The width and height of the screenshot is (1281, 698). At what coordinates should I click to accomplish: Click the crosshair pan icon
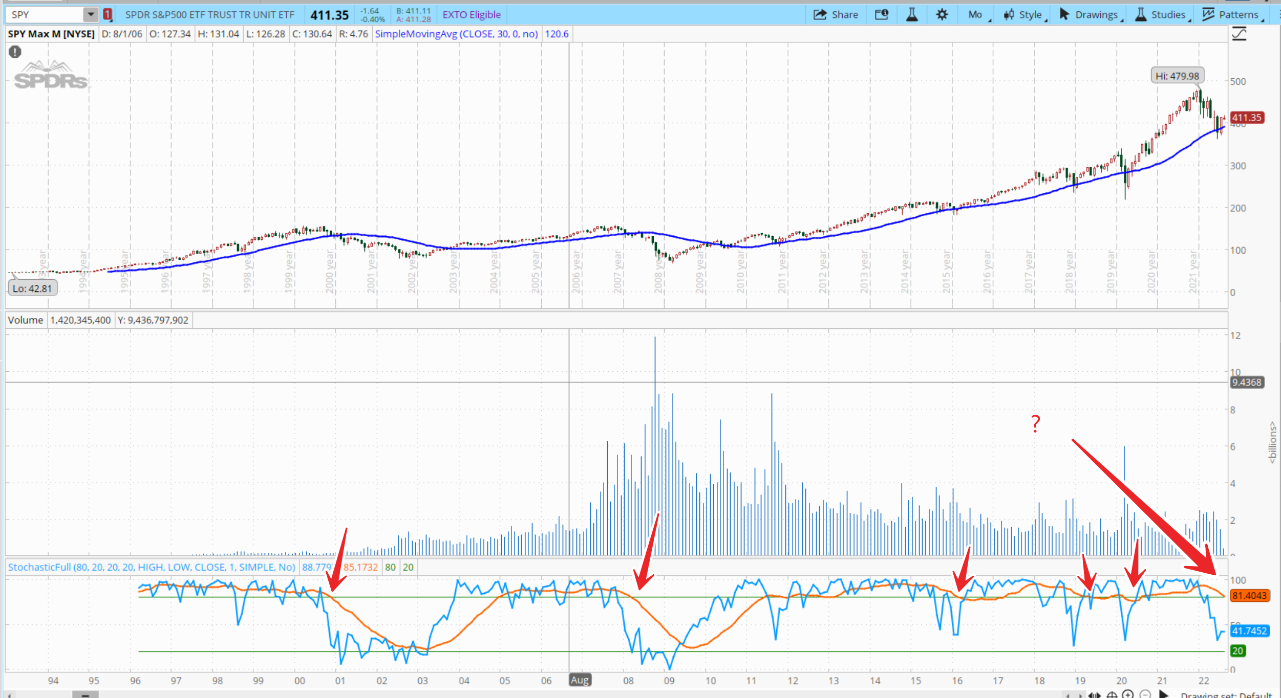click(x=1112, y=695)
